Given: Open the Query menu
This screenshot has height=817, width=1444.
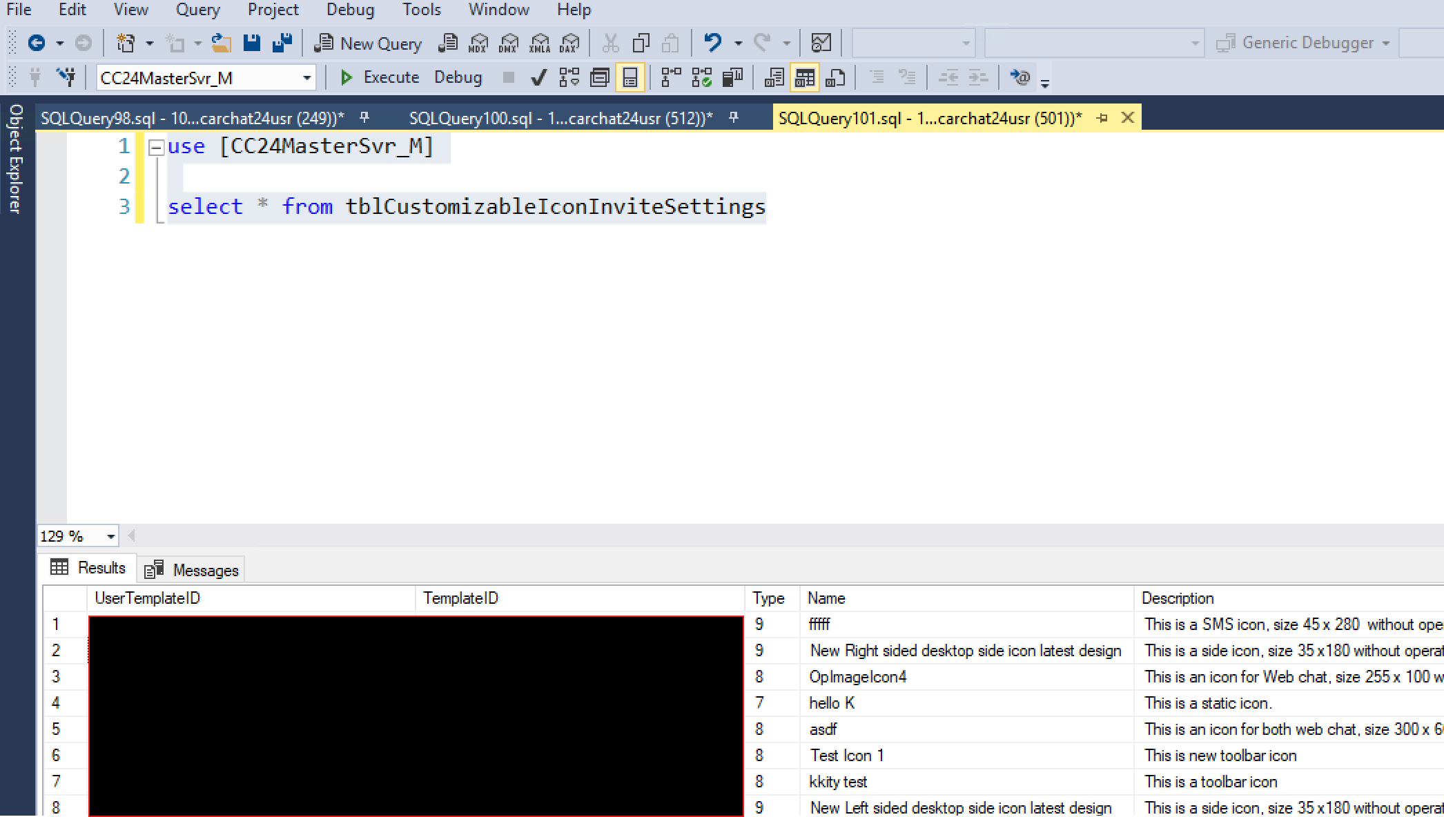Looking at the screenshot, I should (197, 10).
